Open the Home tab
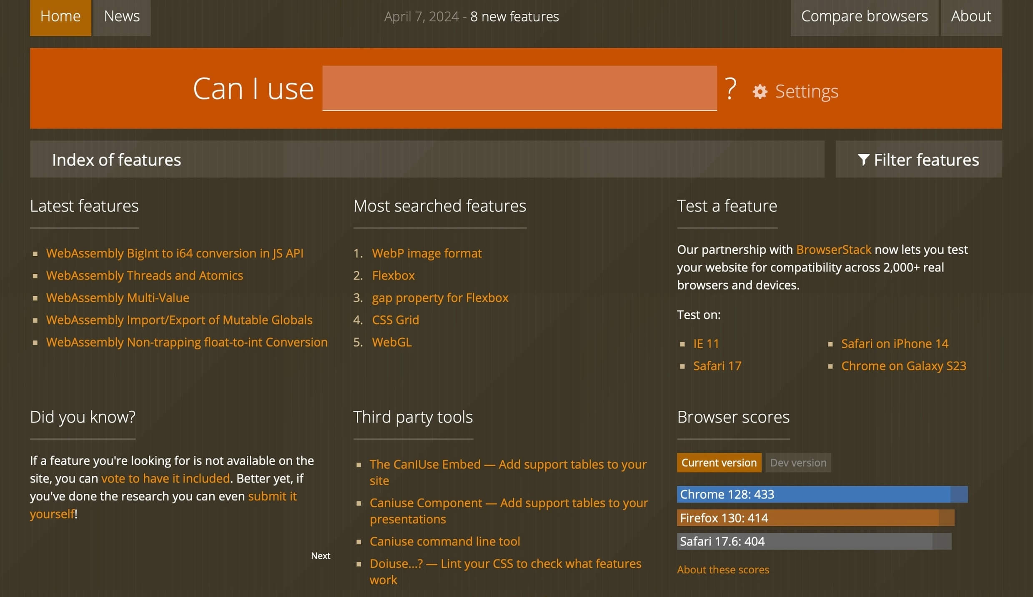Image resolution: width=1033 pixels, height=597 pixels. (60, 17)
